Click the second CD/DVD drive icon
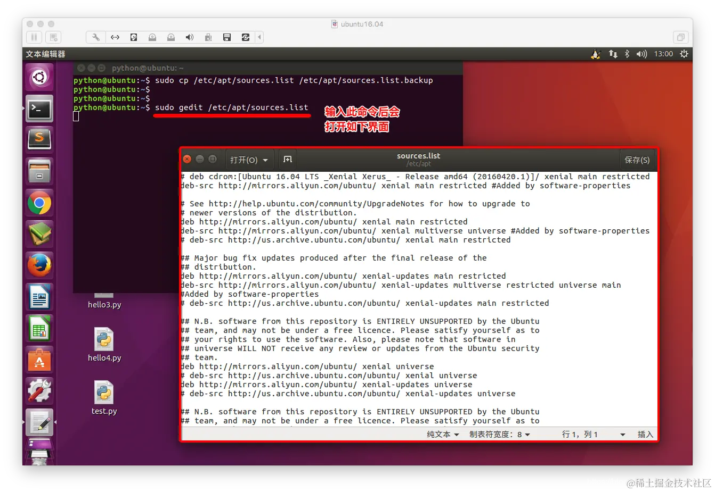 pos(171,37)
